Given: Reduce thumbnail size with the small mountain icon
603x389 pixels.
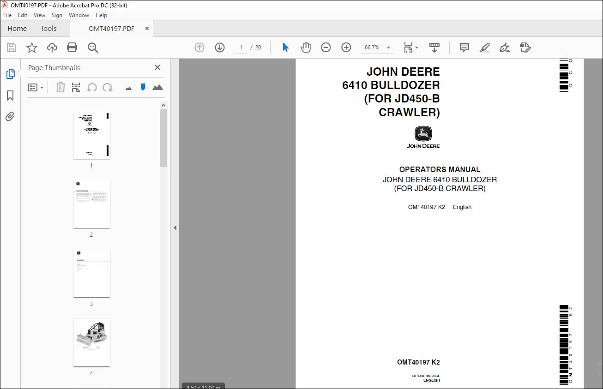Looking at the screenshot, I should 129,88.
